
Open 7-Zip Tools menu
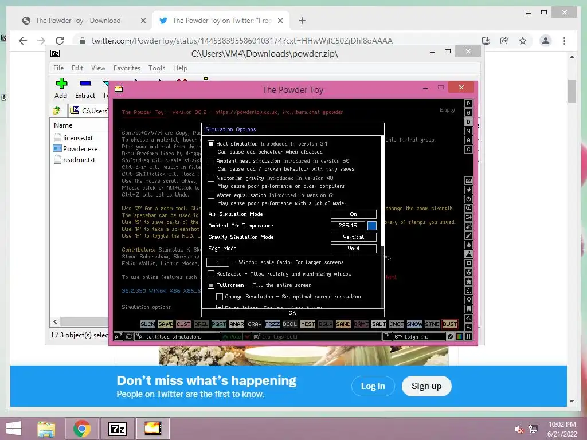pyautogui.click(x=156, y=68)
